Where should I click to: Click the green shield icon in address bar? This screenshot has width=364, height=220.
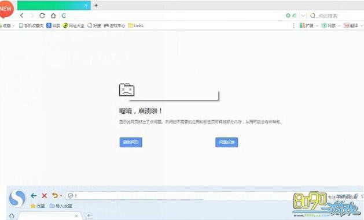pyautogui.click(x=288, y=16)
